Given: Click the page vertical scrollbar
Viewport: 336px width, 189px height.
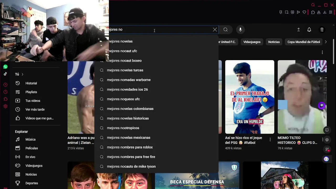Looking at the screenshot, I should click(x=334, y=51).
